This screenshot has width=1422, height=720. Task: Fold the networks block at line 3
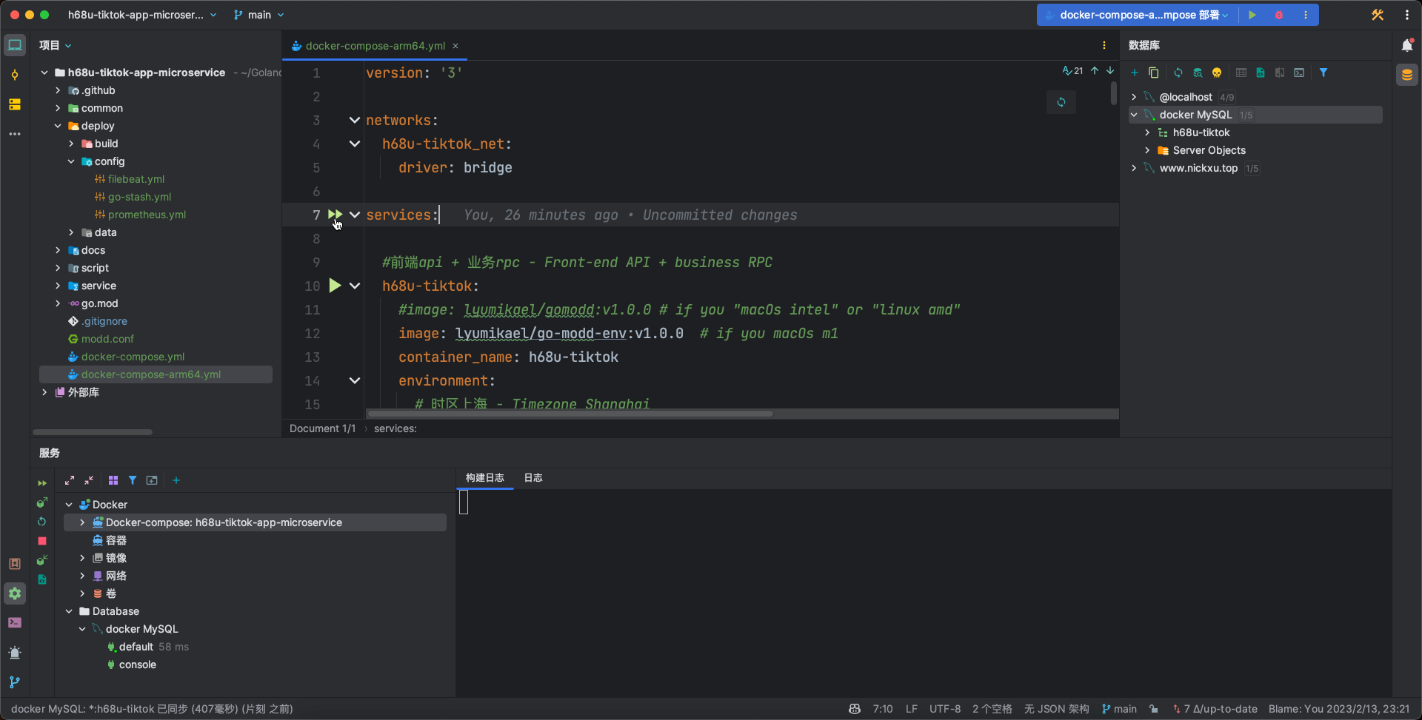(x=355, y=120)
